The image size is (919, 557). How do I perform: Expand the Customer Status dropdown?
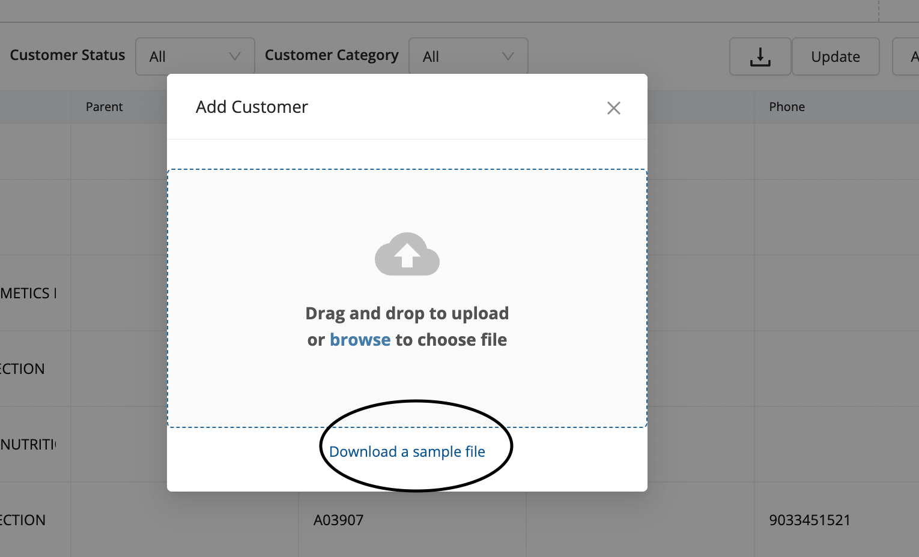(x=195, y=57)
